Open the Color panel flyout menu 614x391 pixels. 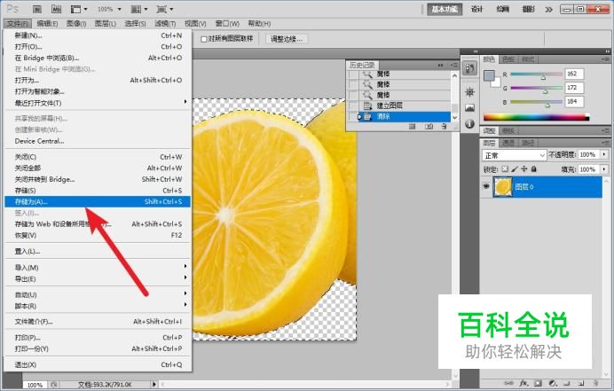606,59
